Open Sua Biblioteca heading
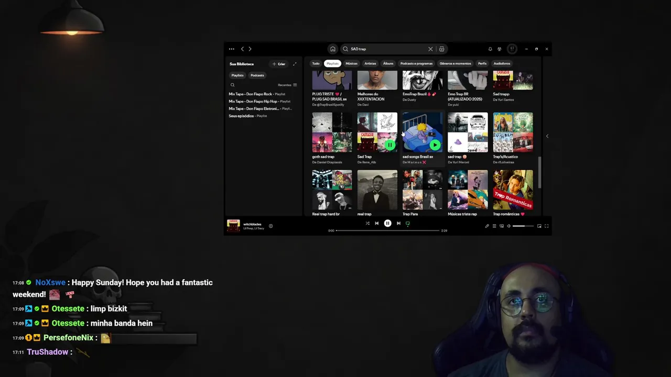 click(x=242, y=64)
